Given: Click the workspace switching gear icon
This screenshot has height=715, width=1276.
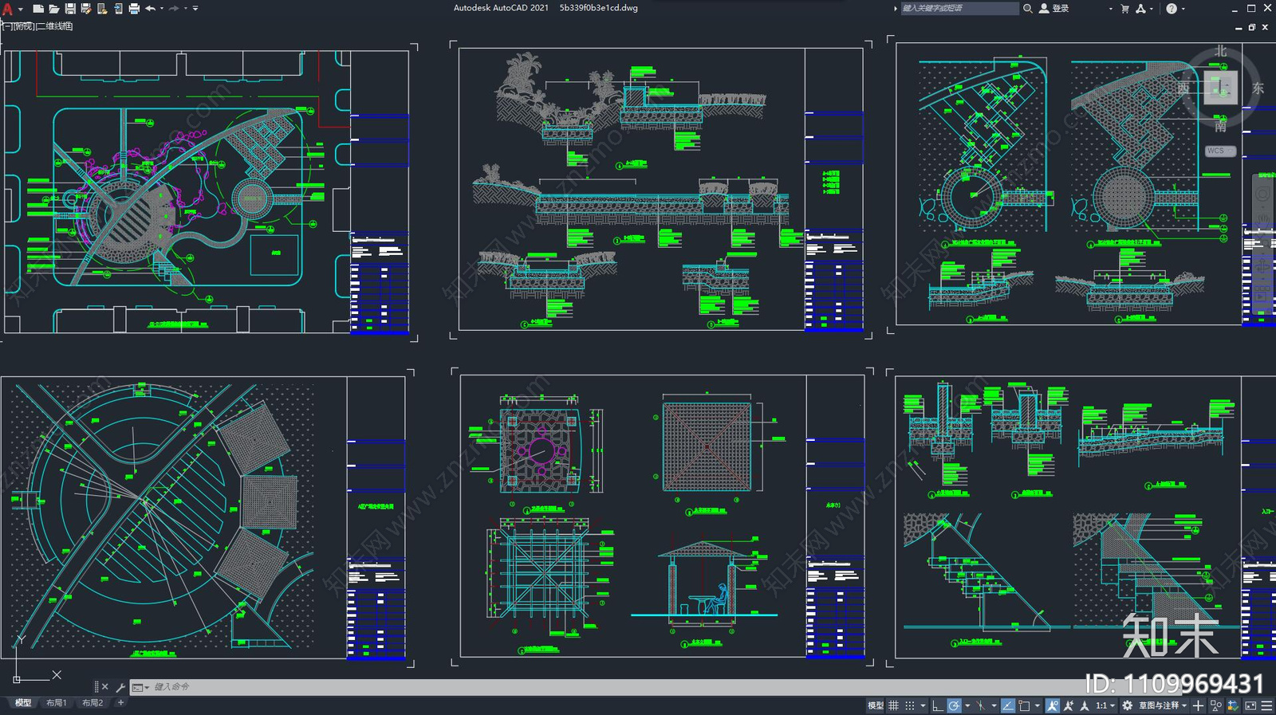Looking at the screenshot, I should tap(1128, 705).
